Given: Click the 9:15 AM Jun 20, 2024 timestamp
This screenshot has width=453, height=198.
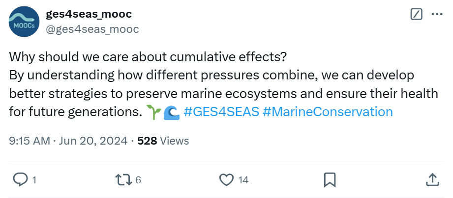Looking at the screenshot, I should point(69,141).
